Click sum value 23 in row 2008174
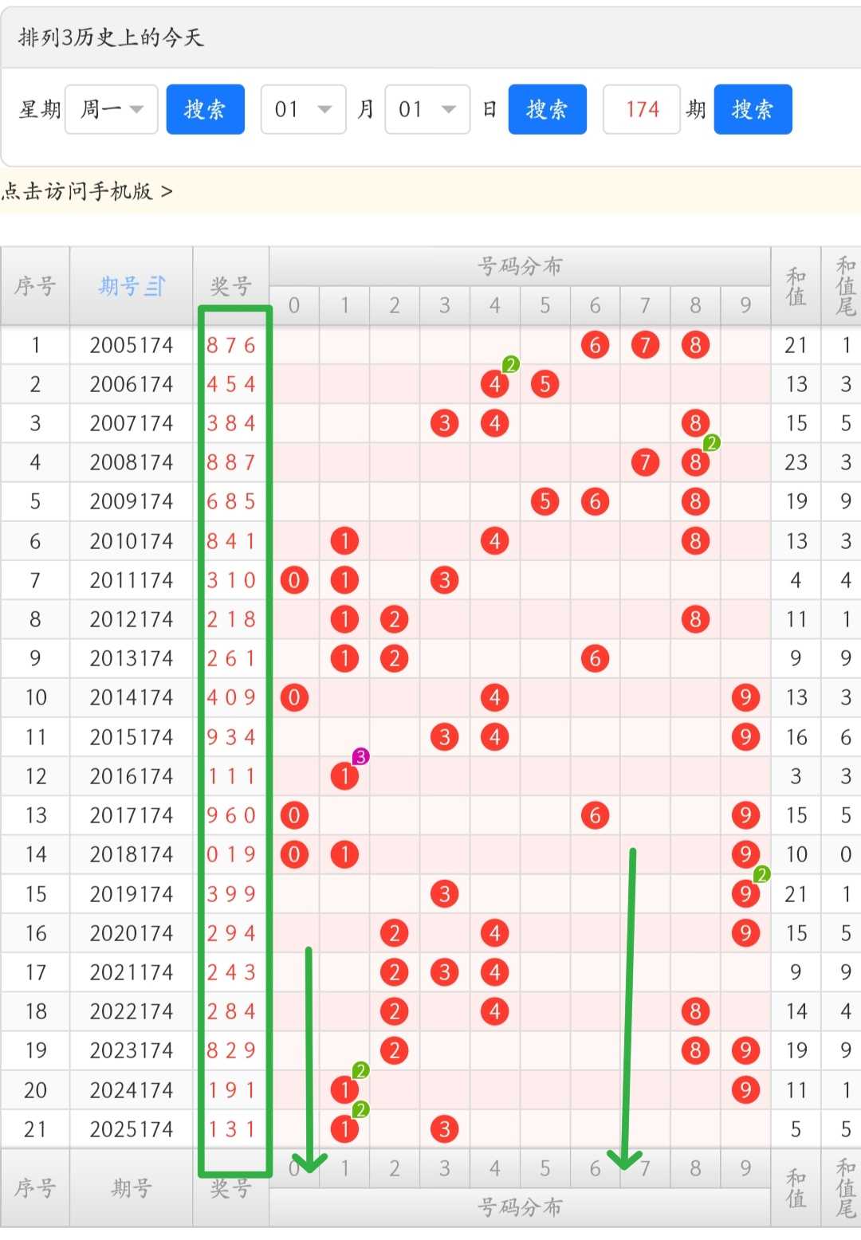 click(796, 462)
